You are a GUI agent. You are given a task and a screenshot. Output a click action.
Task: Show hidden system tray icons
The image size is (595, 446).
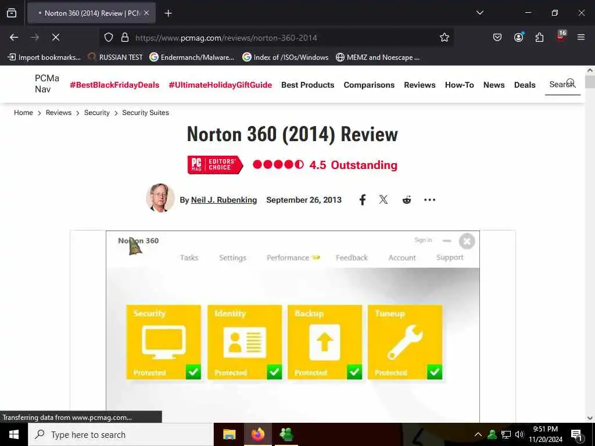(478, 434)
